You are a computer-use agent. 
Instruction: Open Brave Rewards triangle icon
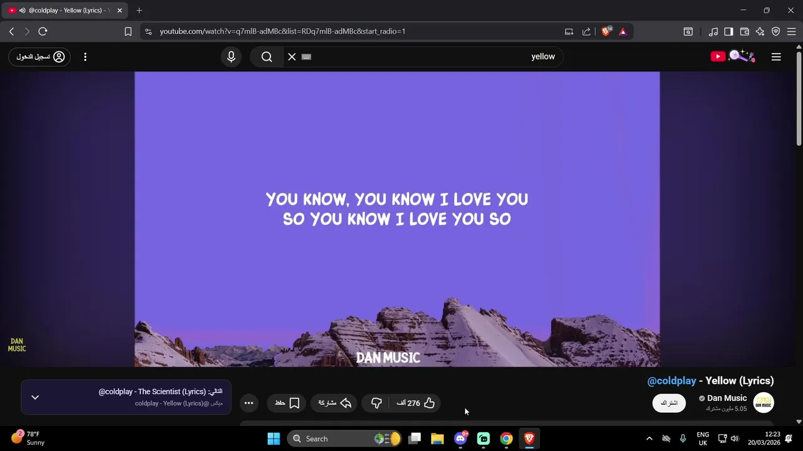pos(623,31)
